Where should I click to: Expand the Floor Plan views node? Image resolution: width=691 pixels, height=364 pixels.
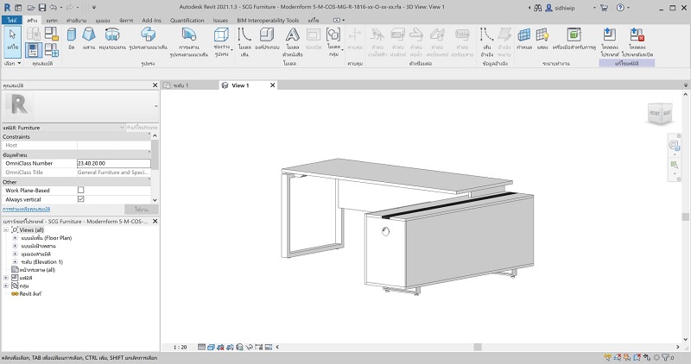point(15,236)
